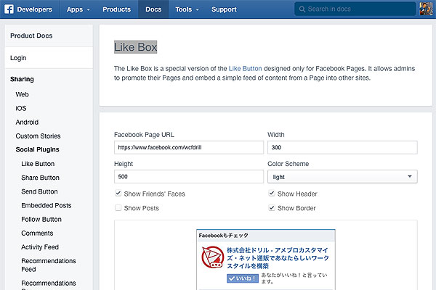Expand the Apps menu
This screenshot has height=290, width=436.
click(x=78, y=9)
